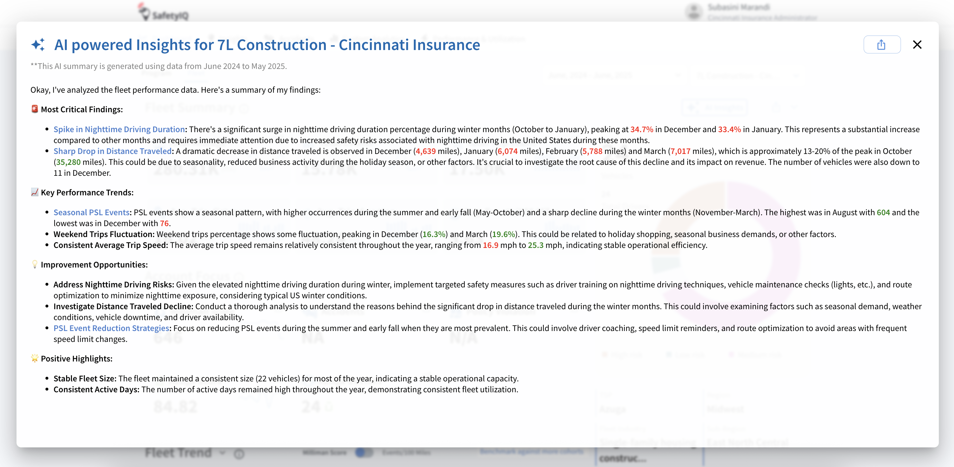Open the Spike in Nighttime Driving Duration link
954x467 pixels.
pos(119,129)
